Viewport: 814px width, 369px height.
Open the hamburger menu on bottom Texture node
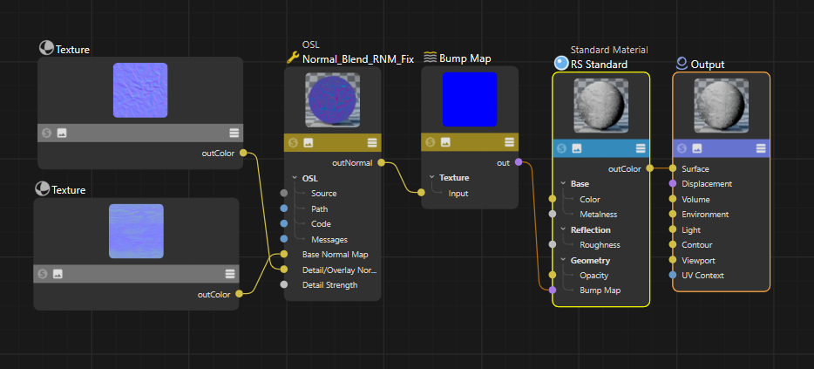(229, 274)
